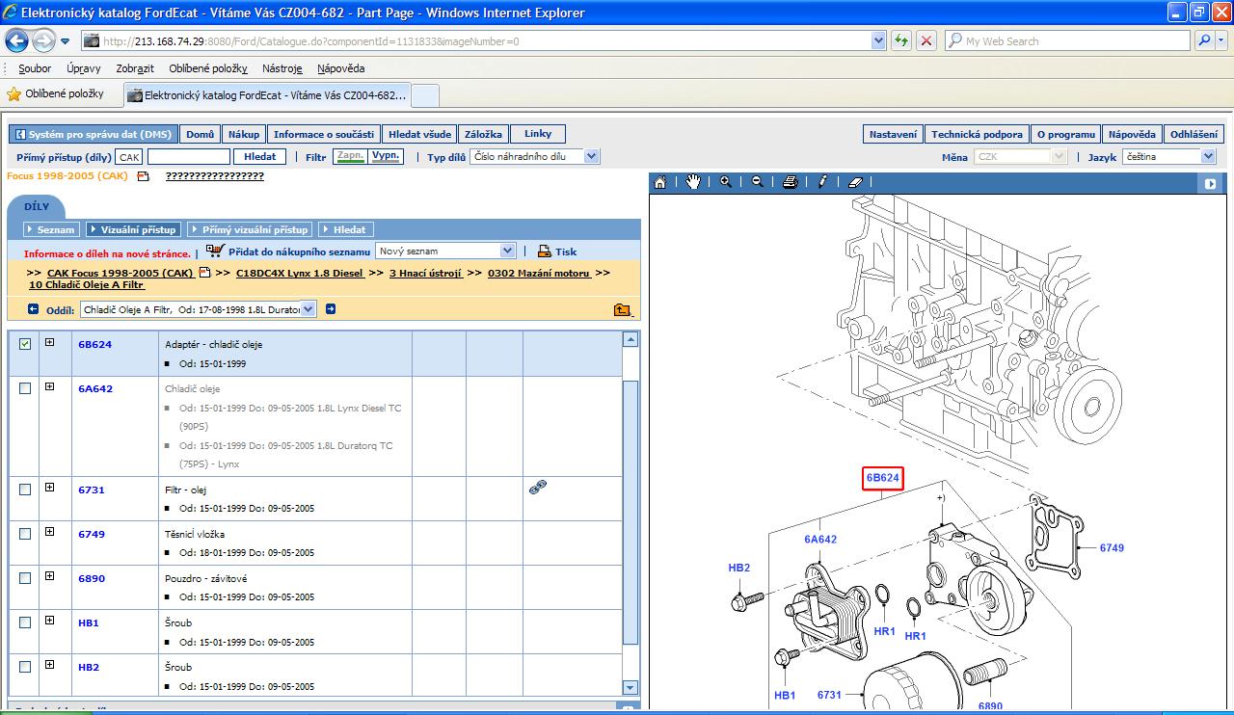
Task: Click the shopping cart icon
Action: coord(215,251)
